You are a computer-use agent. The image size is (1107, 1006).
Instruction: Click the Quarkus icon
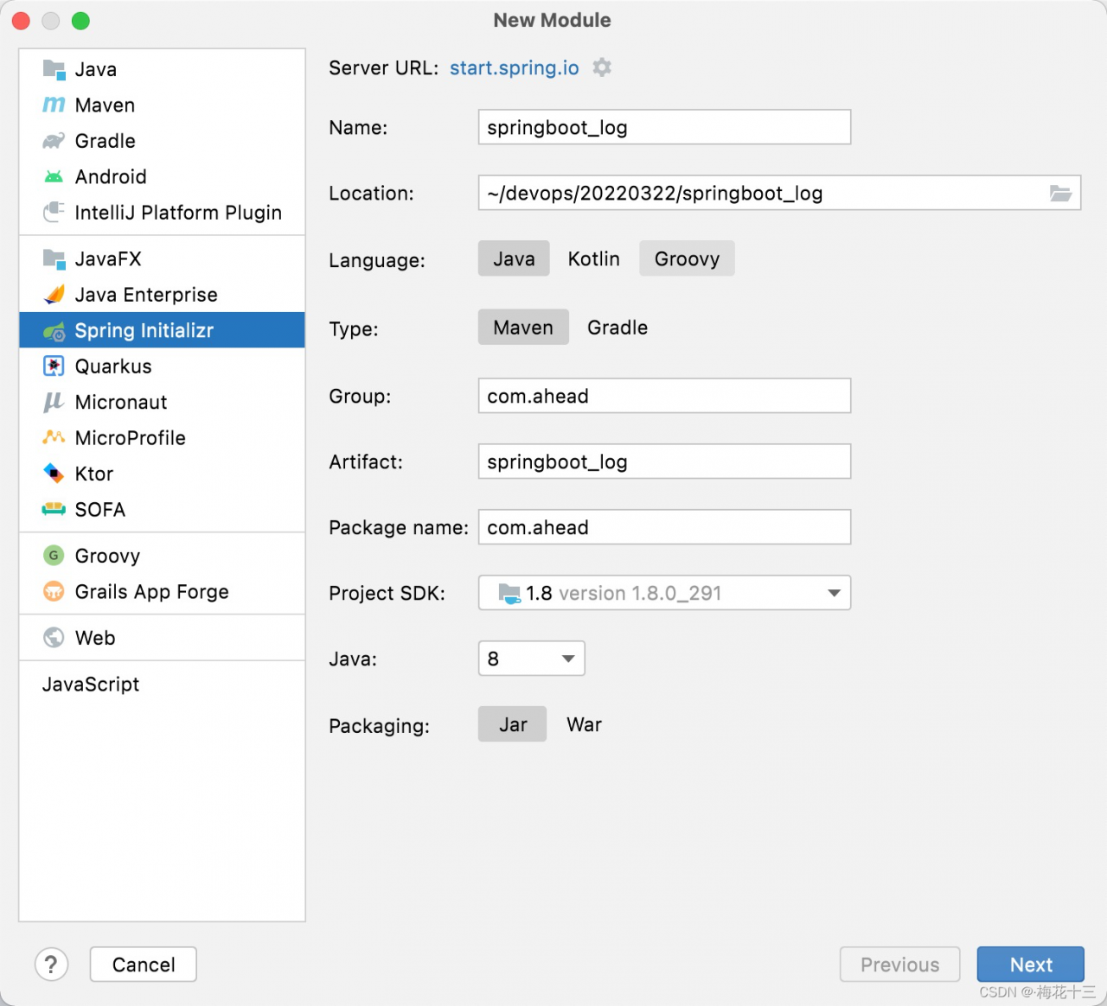coord(54,366)
